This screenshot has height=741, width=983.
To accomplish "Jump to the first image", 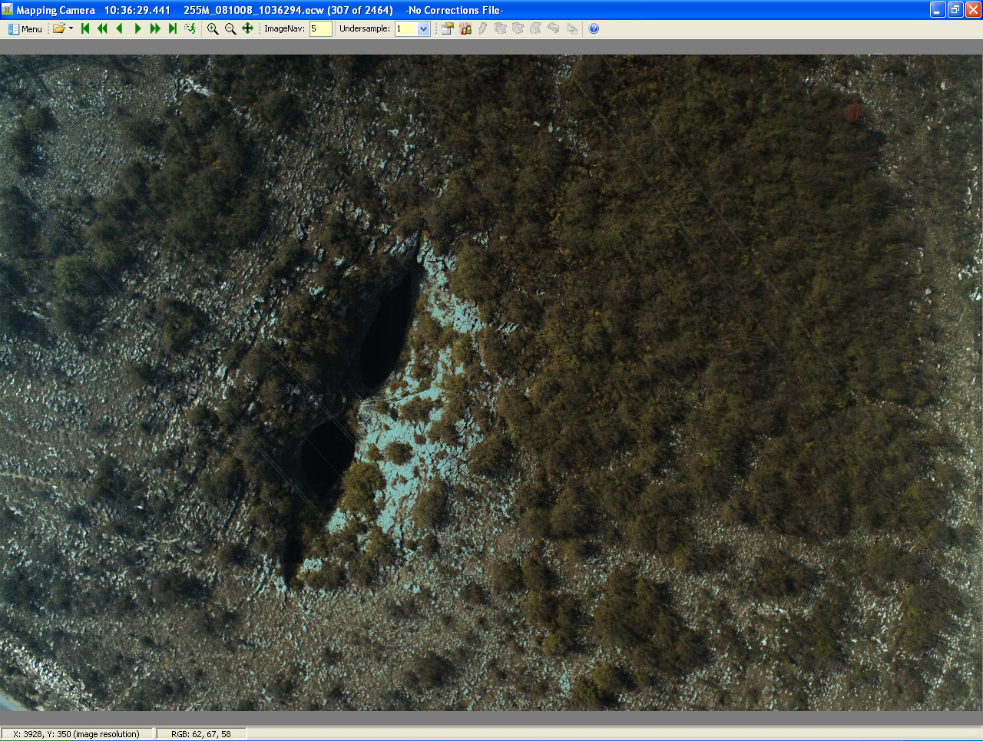I will pos(85,28).
